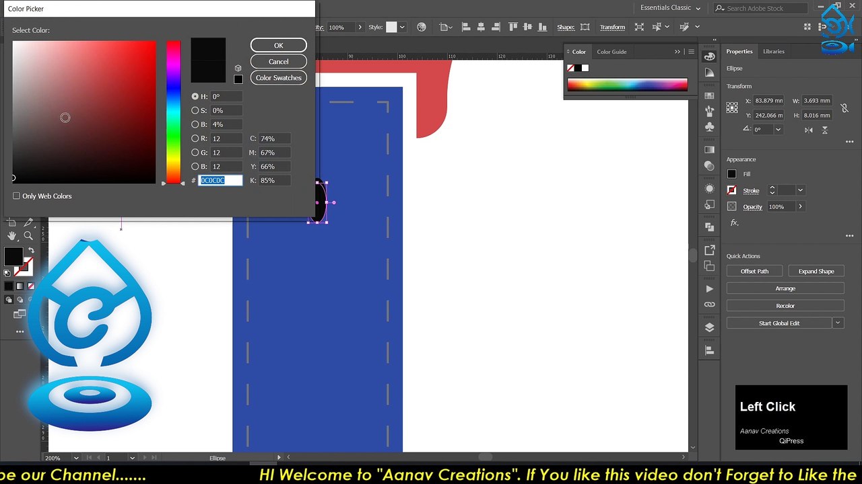Open the Recolor Artwork icon in control bar
This screenshot has width=862, height=484.
(x=422, y=27)
